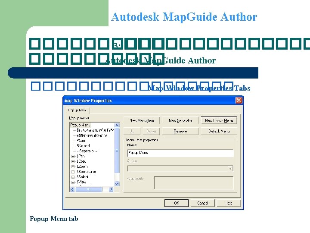This screenshot has height=233, width=310.
Task: Close the Map Window Properties window
Action: (239, 101)
